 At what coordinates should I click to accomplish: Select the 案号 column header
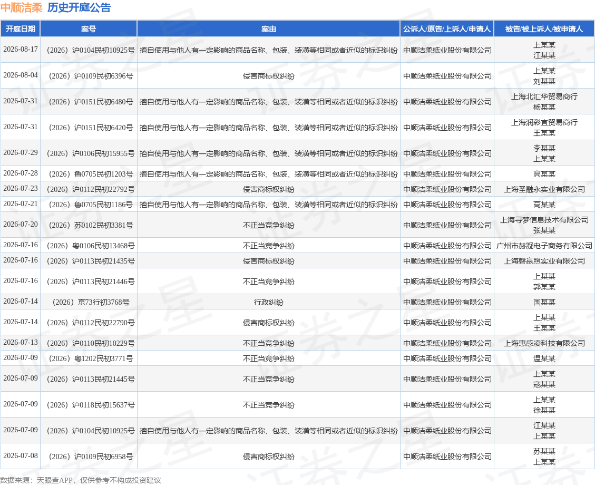(89, 29)
